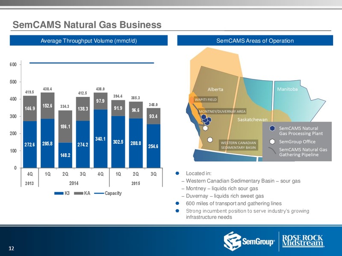This screenshot has height=256, width=342.
Task: Click '600 miles of transport and gathering lines'
Action: point(233,204)
